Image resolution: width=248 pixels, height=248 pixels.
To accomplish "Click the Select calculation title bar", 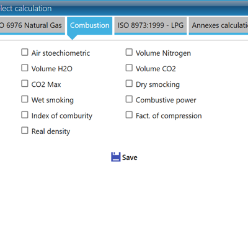I will 124,8.
